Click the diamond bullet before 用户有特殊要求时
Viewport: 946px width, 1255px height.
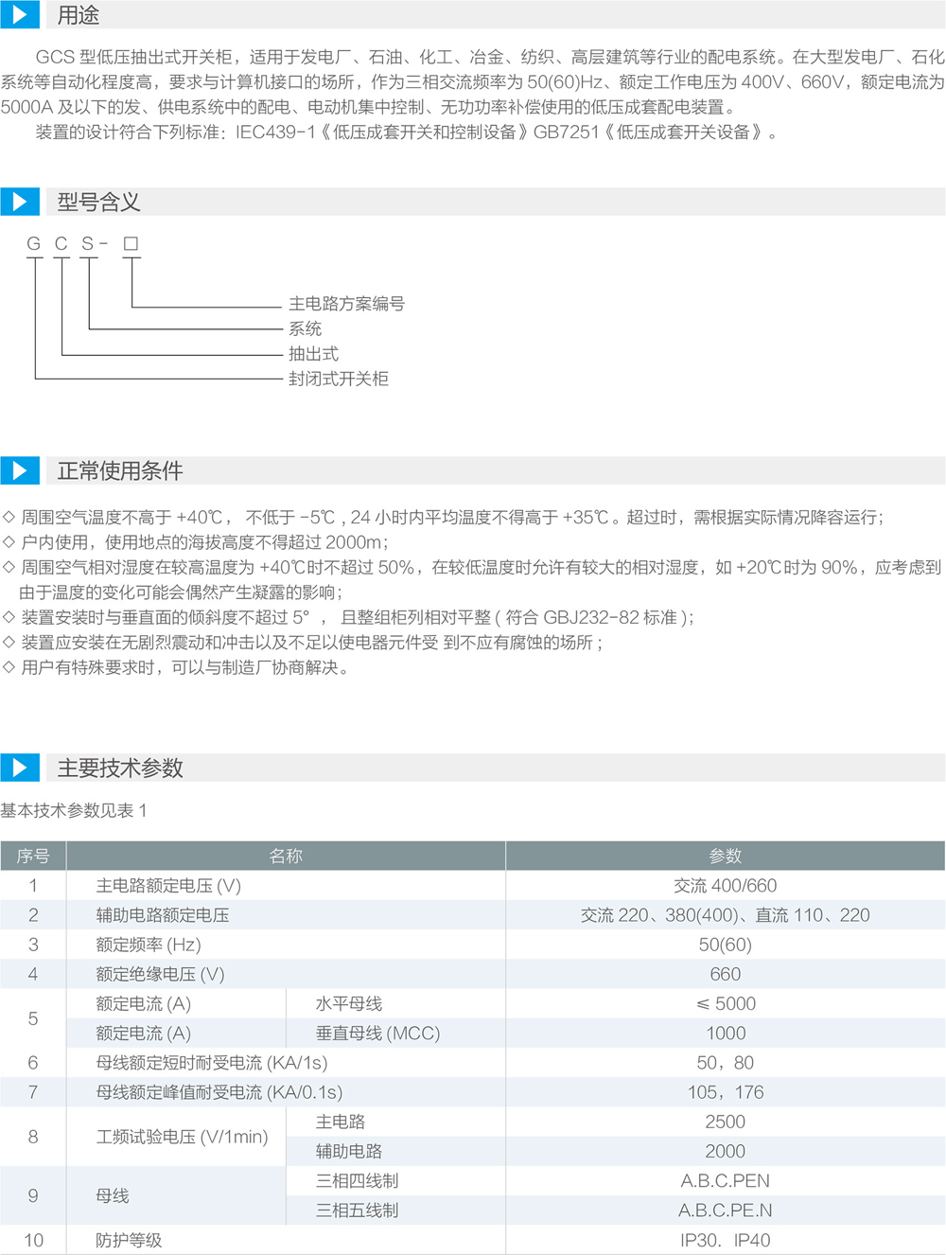(x=9, y=667)
